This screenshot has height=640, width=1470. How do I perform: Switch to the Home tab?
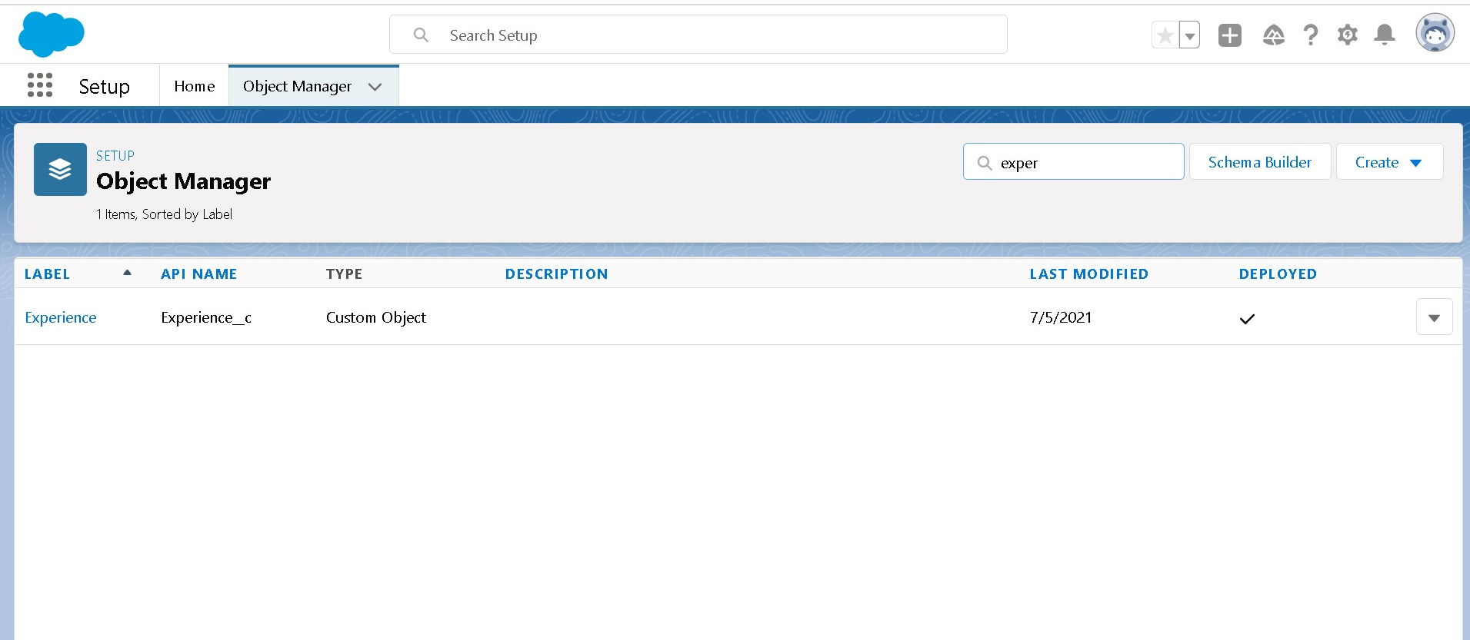195,86
